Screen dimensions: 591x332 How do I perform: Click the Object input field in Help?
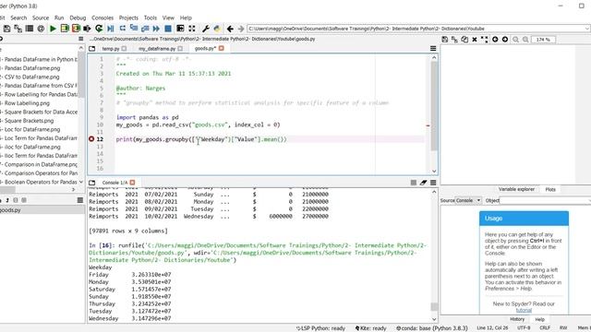(545, 201)
